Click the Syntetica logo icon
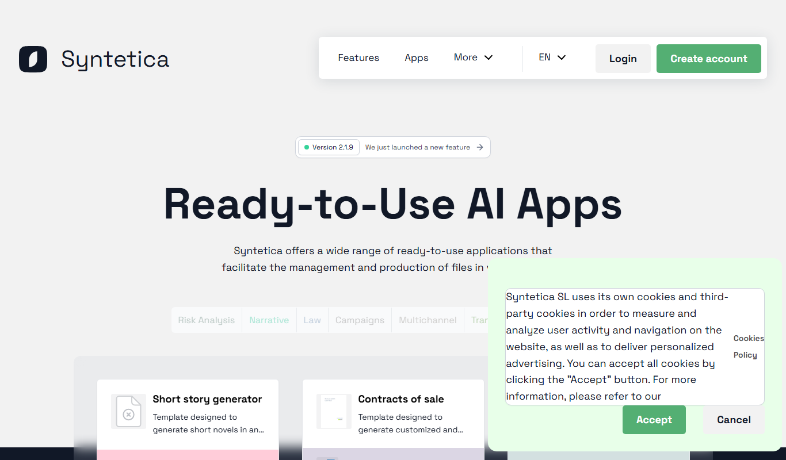Screen dimensions: 786x460 tap(33, 59)
